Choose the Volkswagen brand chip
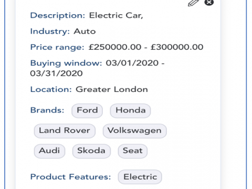 coord(134,131)
